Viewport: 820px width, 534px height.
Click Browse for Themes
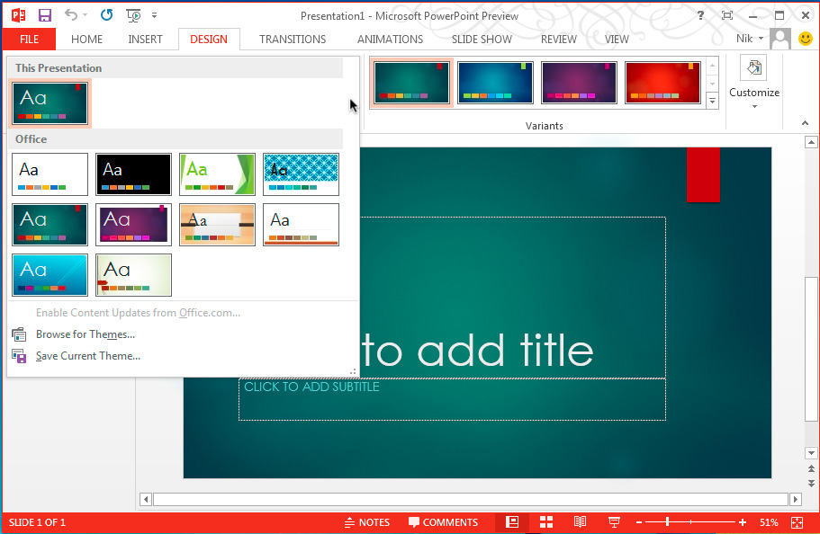85,334
